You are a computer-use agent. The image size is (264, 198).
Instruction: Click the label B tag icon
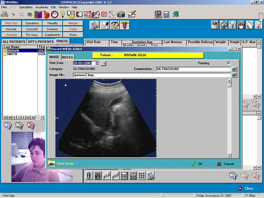point(115,176)
